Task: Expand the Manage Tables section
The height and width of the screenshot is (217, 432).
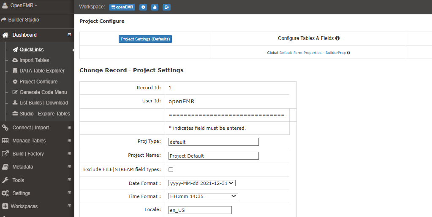Action: (69, 141)
